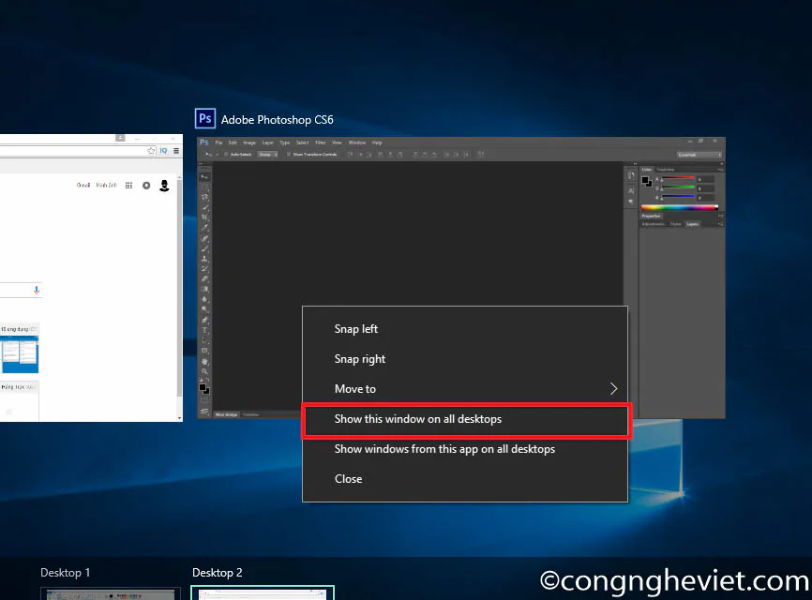Toggle Show Transform Controls checkbox
This screenshot has height=600, width=812.
(289, 155)
